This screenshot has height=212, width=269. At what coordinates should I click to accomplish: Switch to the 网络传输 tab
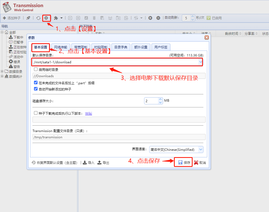coord(61,47)
